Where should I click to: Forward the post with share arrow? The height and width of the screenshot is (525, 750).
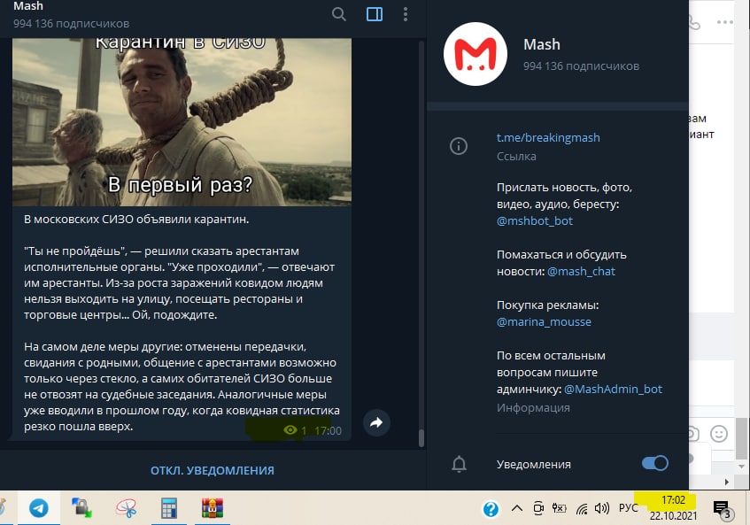click(376, 422)
